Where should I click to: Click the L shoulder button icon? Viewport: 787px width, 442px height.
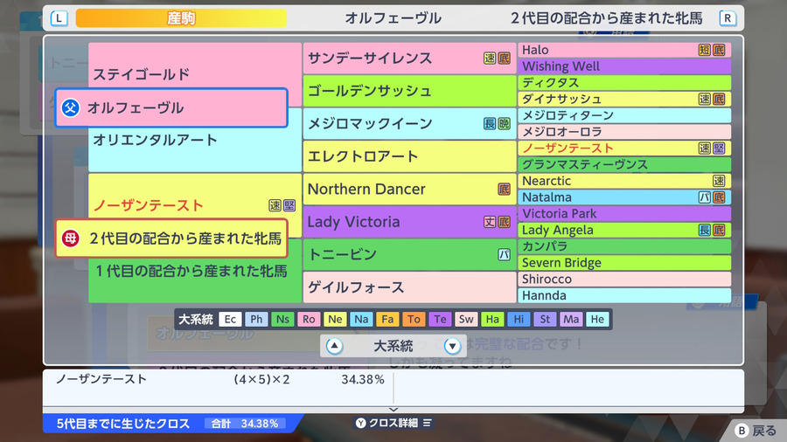click(59, 18)
